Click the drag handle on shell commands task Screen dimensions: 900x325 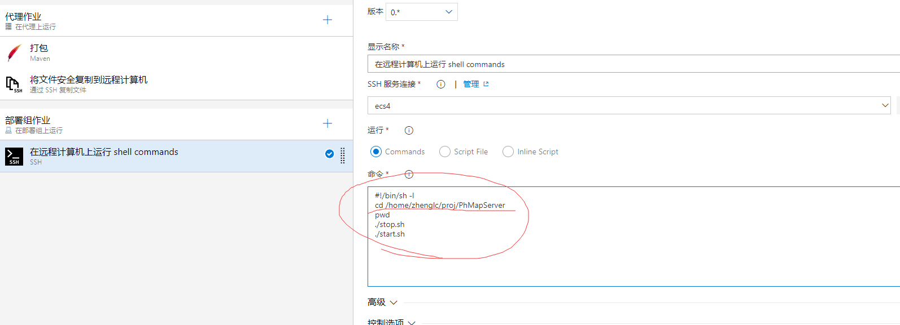pyautogui.click(x=343, y=155)
